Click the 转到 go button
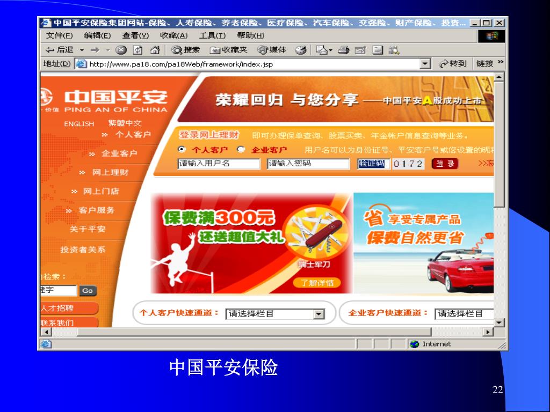Viewport: 550px width, 412px height. [452, 64]
